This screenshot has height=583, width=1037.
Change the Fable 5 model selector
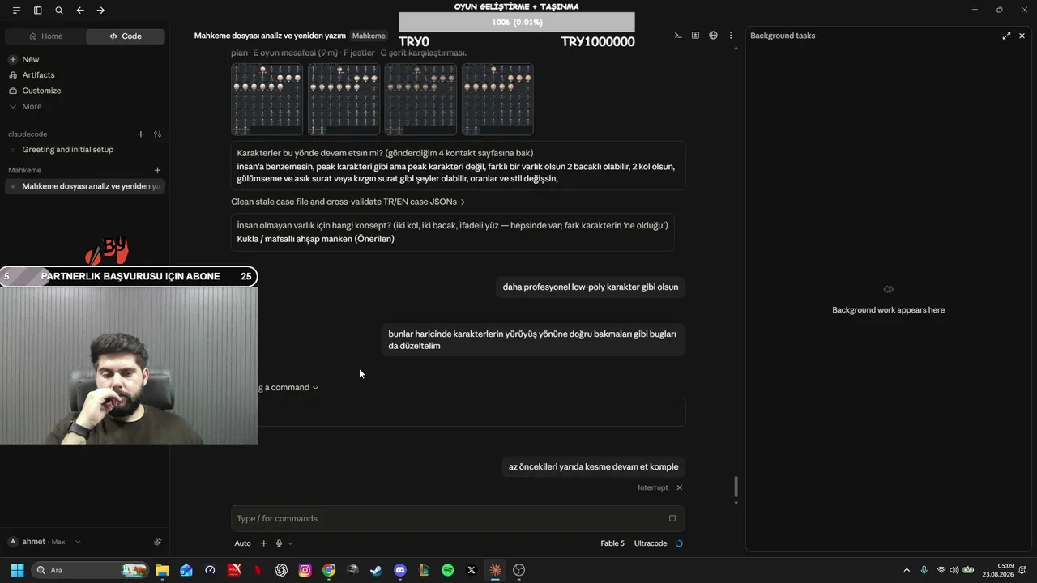(612, 543)
